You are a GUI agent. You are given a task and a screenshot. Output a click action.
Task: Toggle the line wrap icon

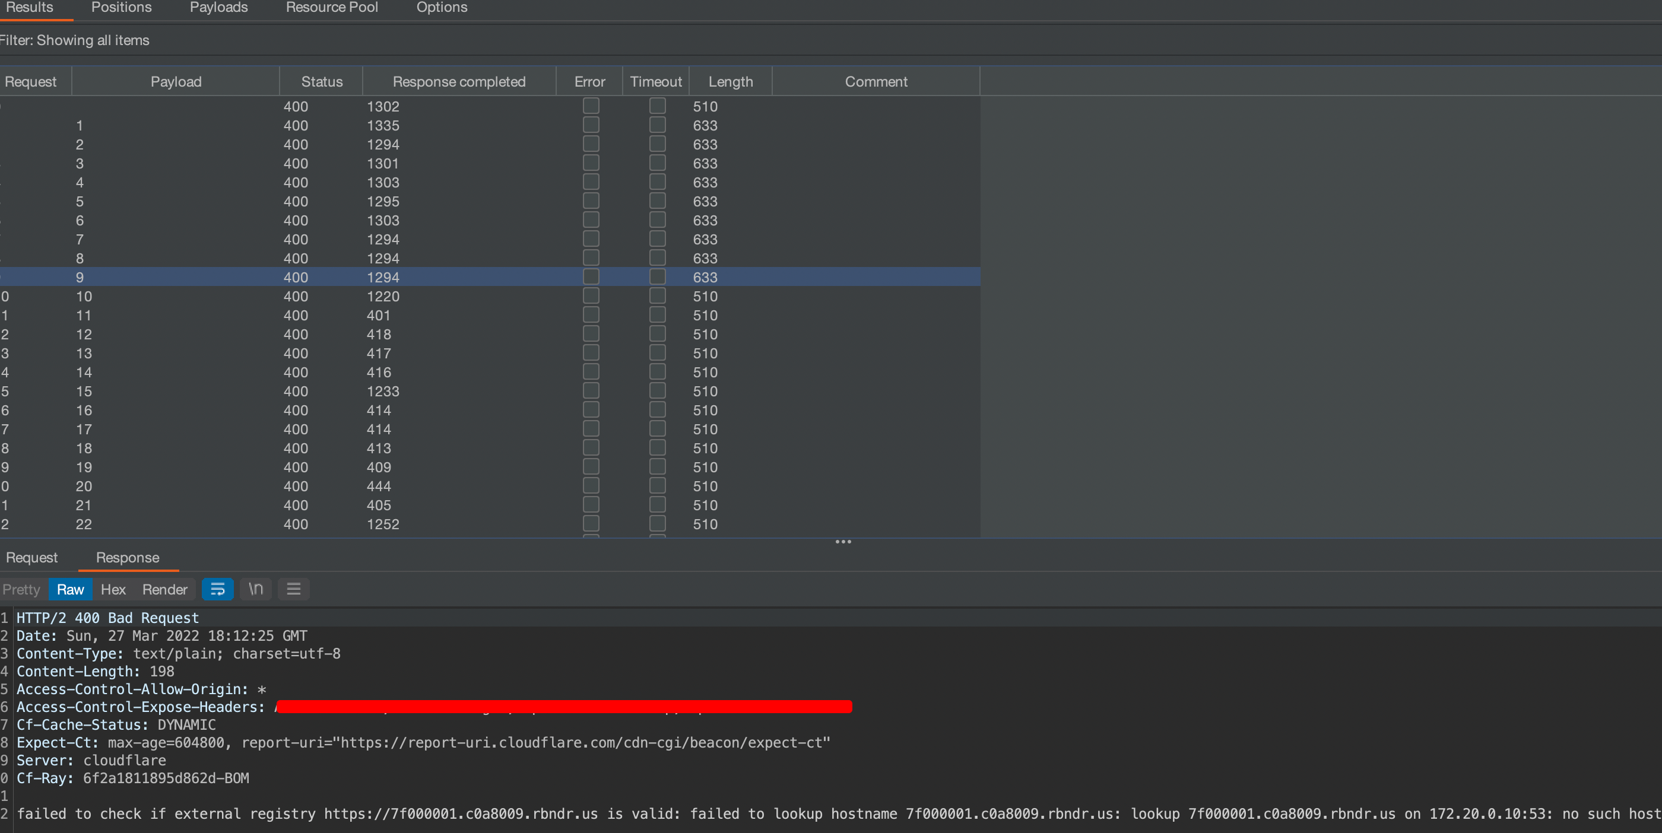[x=217, y=589]
